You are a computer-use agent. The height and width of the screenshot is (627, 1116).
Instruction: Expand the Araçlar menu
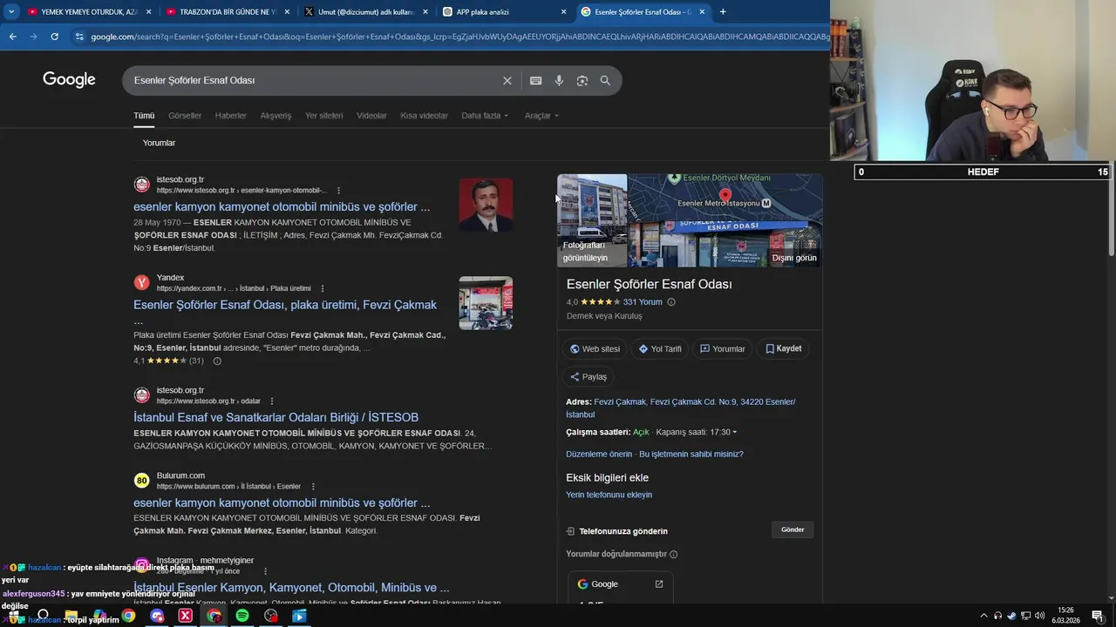pyautogui.click(x=541, y=116)
